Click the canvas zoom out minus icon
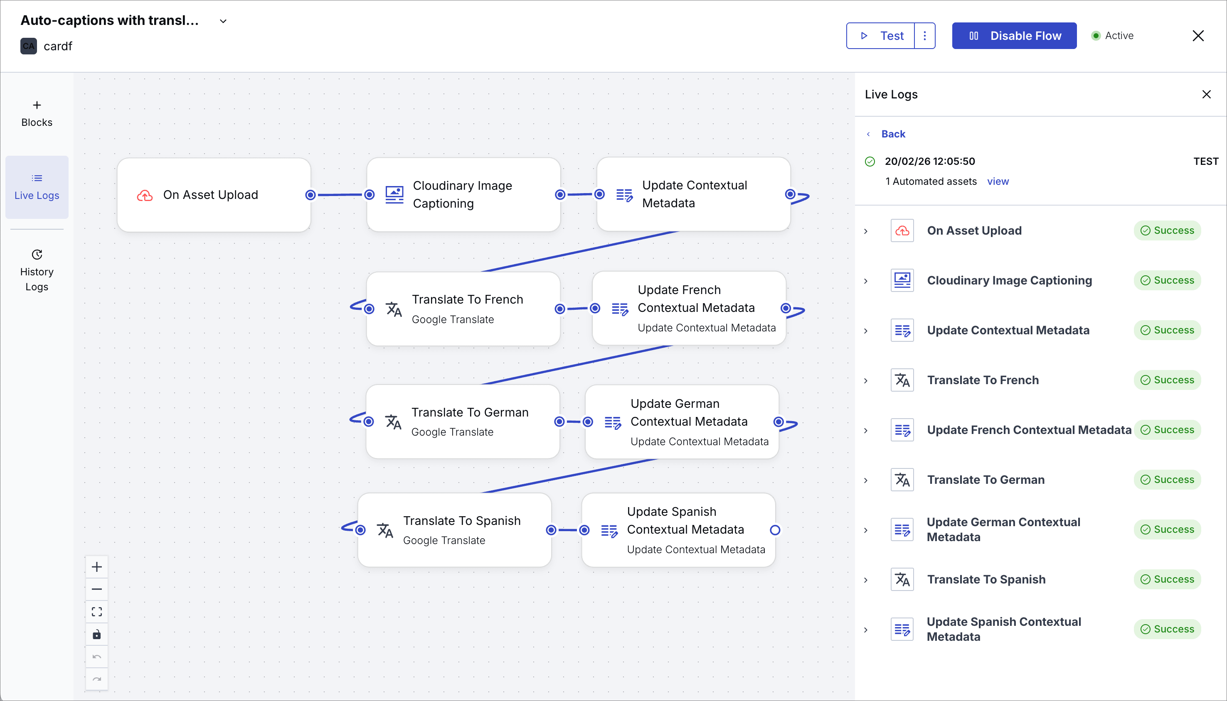Image resolution: width=1227 pixels, height=701 pixels. click(x=97, y=589)
